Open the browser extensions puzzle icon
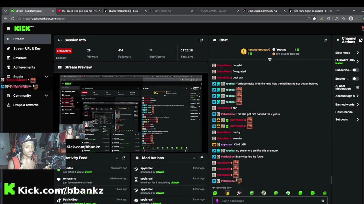Image resolution: width=364 pixels, height=204 pixels. pos(329,18)
